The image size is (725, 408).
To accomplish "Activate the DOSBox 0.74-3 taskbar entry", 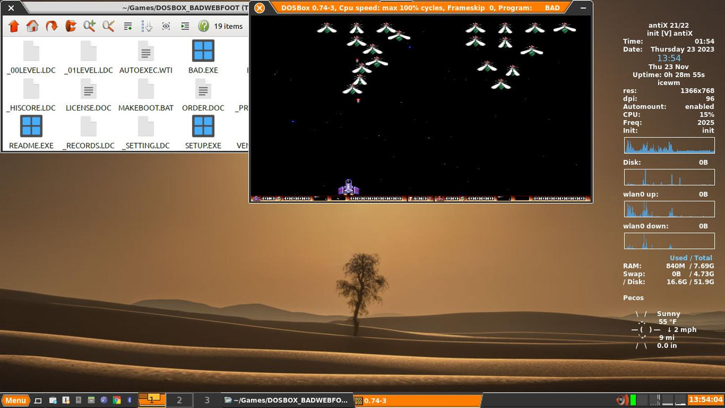I will [417, 400].
